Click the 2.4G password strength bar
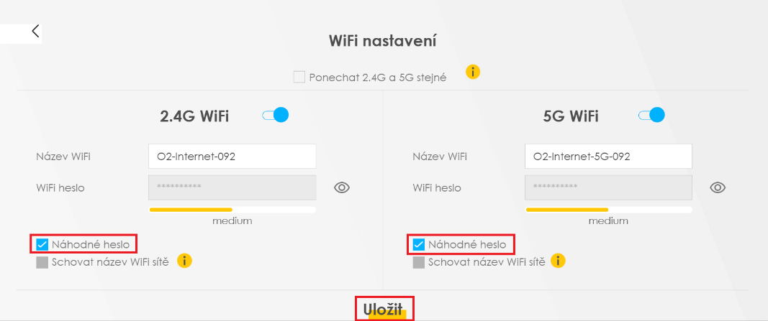The width and height of the screenshot is (768, 321). point(232,210)
